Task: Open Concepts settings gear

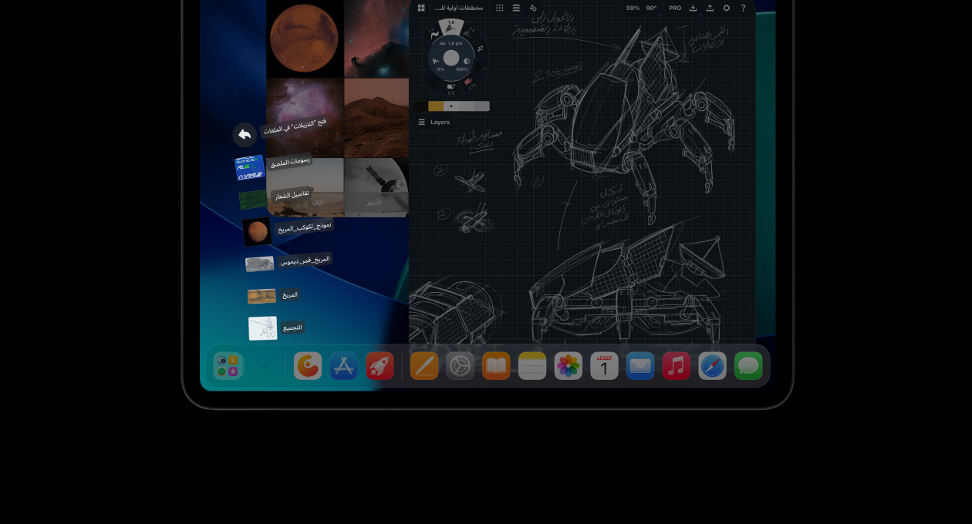Action: pos(726,8)
